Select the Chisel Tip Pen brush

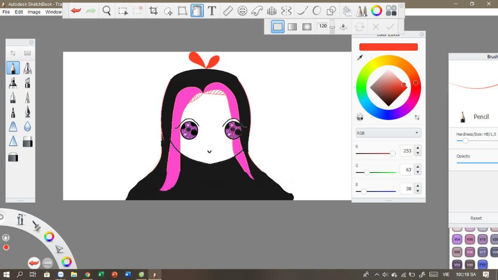(x=28, y=83)
